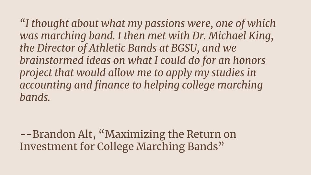Click the word "project" starting the fifth line
Viewport: 311px width, 175px height.
36,73
